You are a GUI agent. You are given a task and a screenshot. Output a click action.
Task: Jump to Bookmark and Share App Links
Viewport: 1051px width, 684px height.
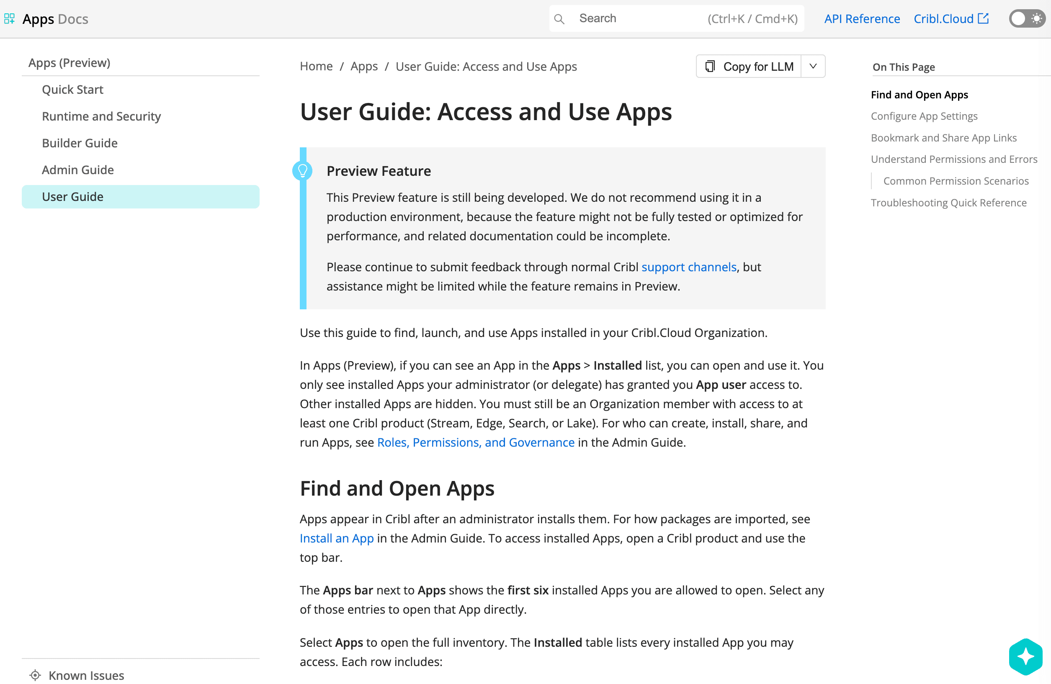[943, 138]
